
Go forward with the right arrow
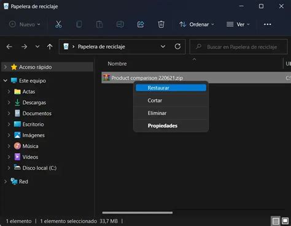(24, 47)
